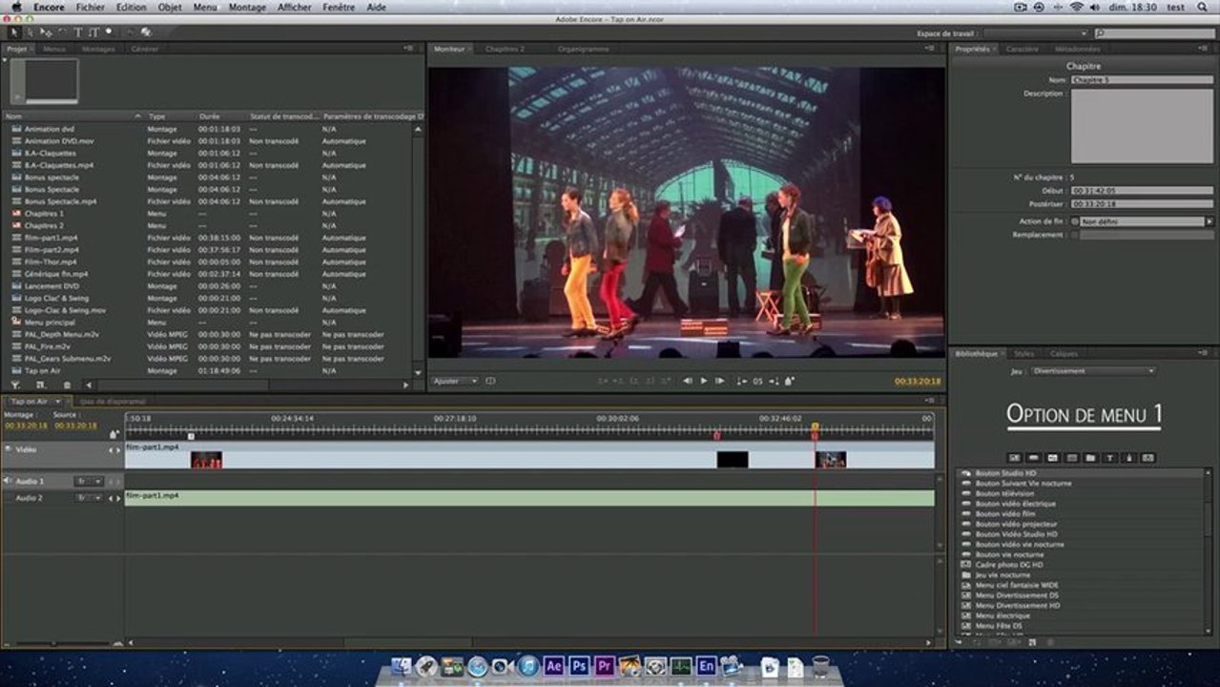
Task: Open Photoshop from the Dock
Action: (x=579, y=666)
